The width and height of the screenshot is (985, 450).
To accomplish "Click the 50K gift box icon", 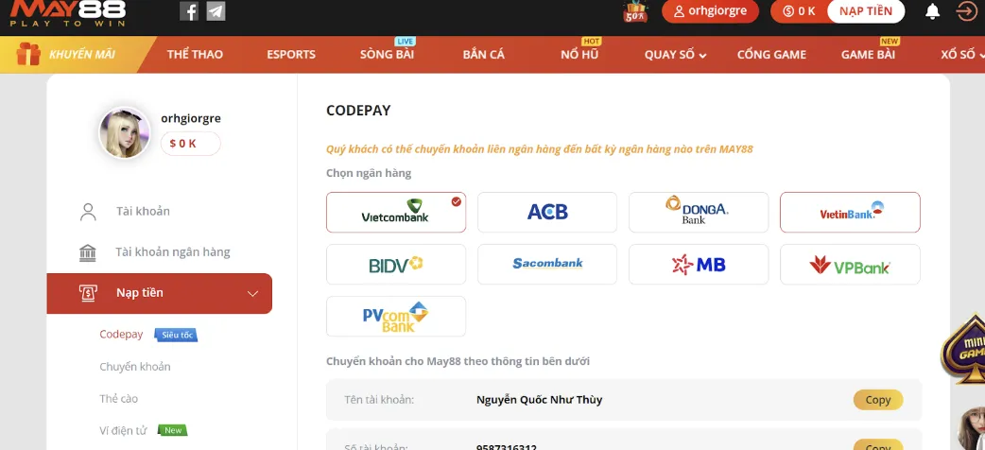I will (x=635, y=11).
